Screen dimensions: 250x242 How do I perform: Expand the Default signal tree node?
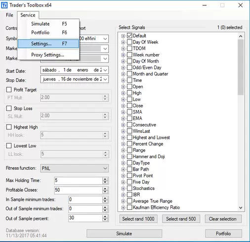point(123,36)
